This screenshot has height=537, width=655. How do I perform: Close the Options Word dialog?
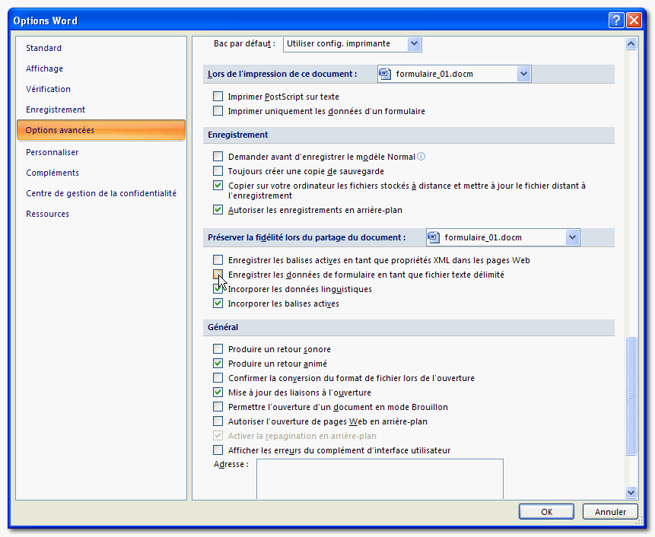click(x=634, y=20)
